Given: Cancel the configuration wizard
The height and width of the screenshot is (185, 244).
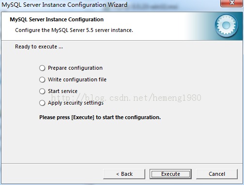Looking at the screenshot, I should (217, 174).
